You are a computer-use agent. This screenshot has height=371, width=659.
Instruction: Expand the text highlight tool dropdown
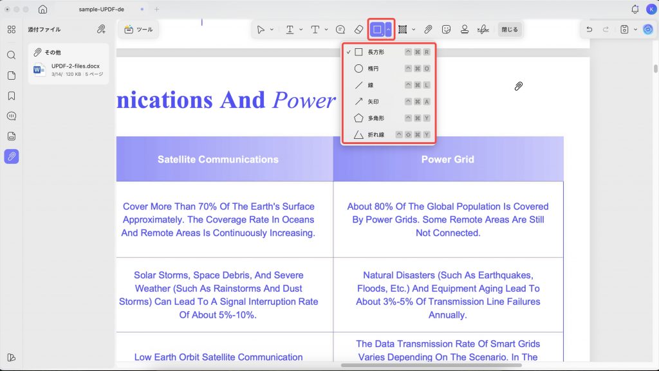301,30
